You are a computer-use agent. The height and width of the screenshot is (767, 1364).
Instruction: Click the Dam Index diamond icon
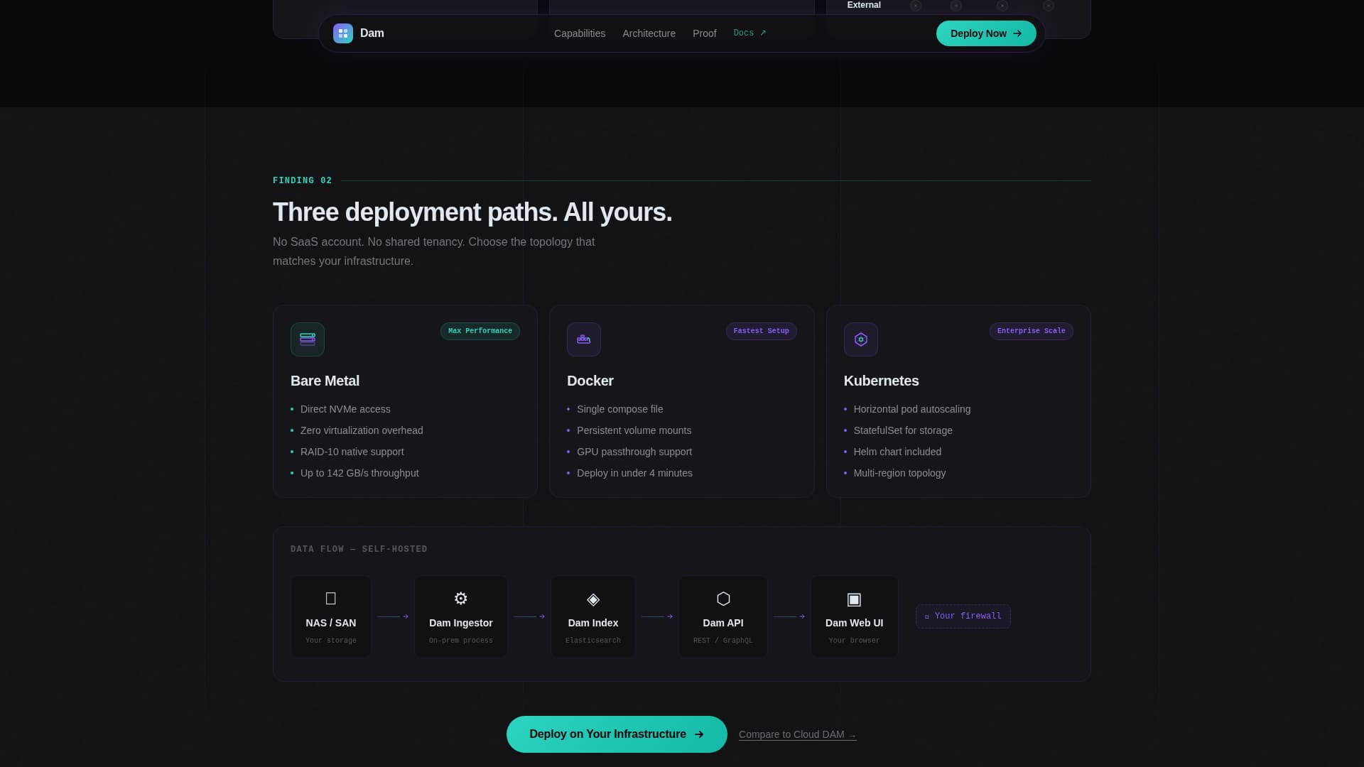593,599
